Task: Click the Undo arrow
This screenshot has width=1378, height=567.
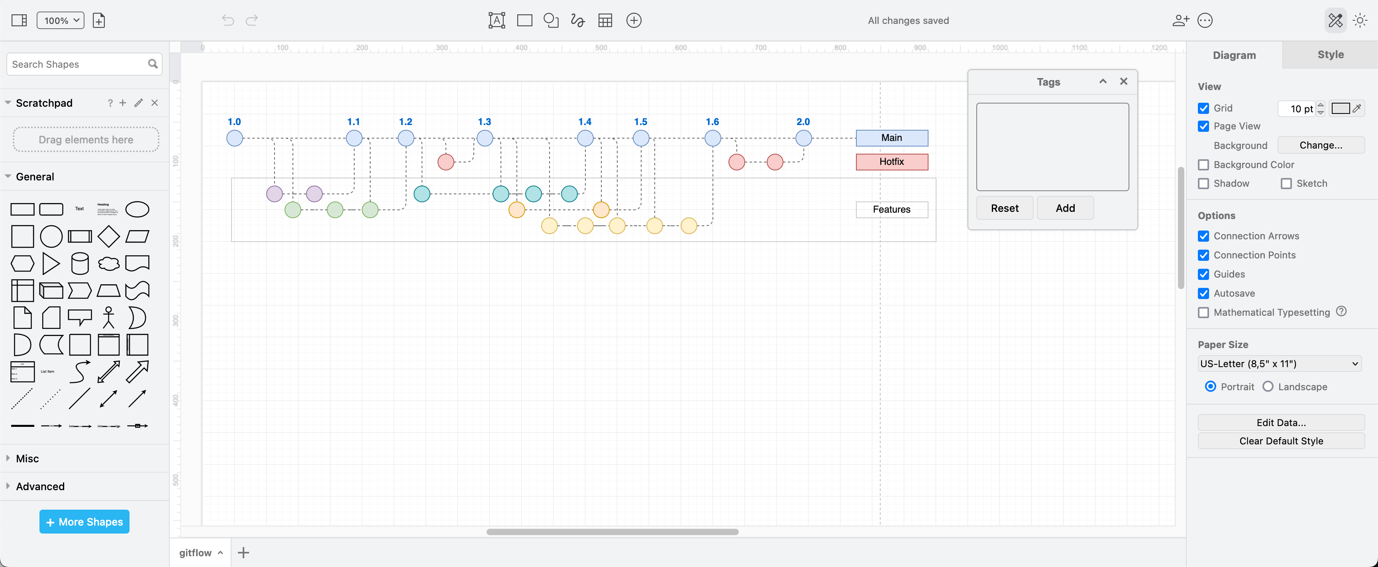Action: [x=228, y=20]
